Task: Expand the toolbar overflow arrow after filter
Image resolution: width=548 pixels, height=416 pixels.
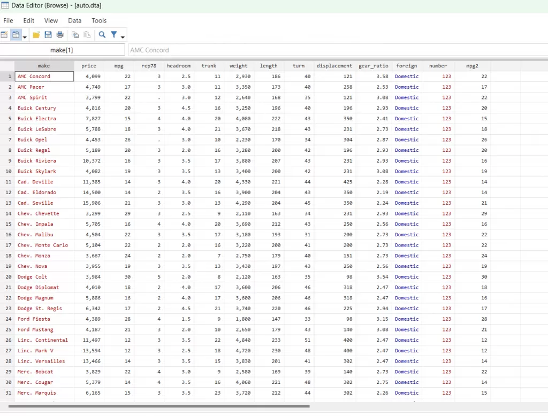Action: tap(123, 36)
